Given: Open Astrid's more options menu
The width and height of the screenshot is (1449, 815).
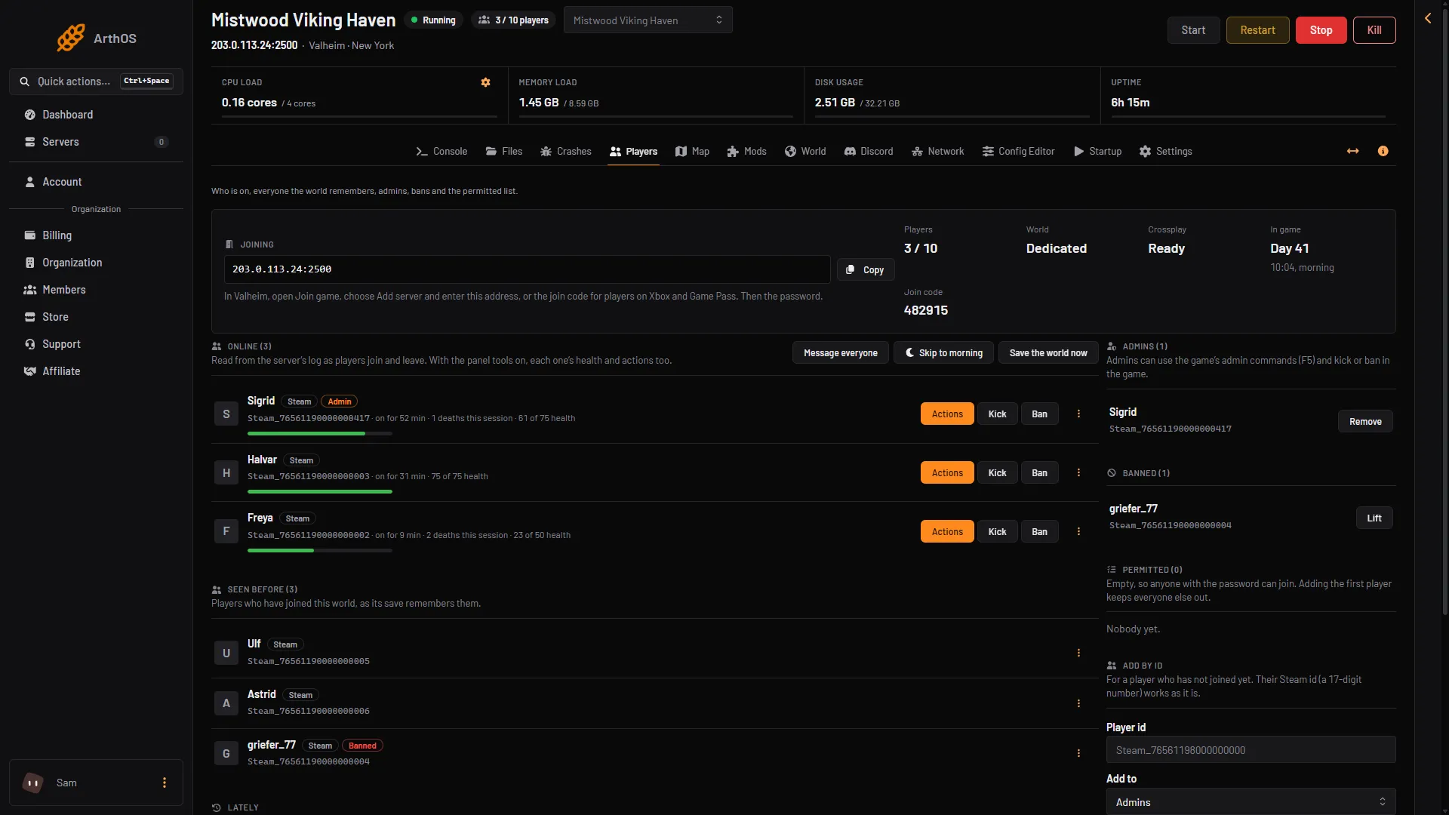Looking at the screenshot, I should pyautogui.click(x=1078, y=703).
